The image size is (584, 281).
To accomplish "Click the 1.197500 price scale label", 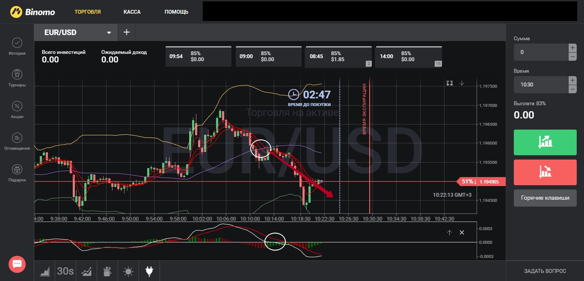I will point(489,86).
